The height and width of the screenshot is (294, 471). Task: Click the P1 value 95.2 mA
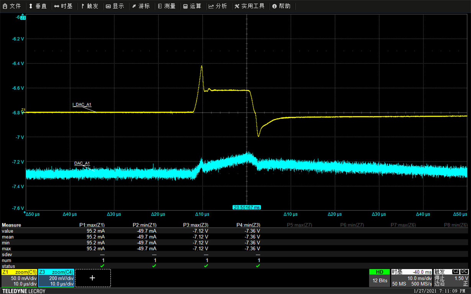pyautogui.click(x=96, y=231)
